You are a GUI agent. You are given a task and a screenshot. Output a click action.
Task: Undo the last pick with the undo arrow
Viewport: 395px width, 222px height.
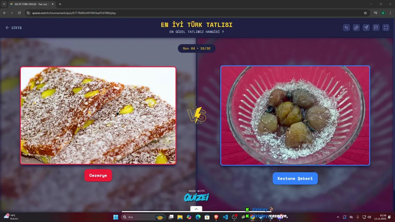point(346,27)
